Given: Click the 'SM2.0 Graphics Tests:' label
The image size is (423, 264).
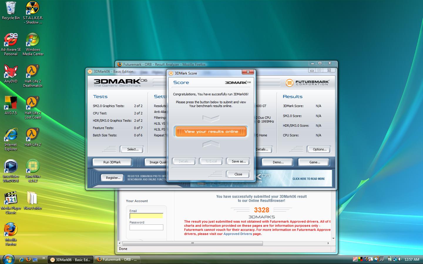Looking at the screenshot, I should [x=108, y=106].
